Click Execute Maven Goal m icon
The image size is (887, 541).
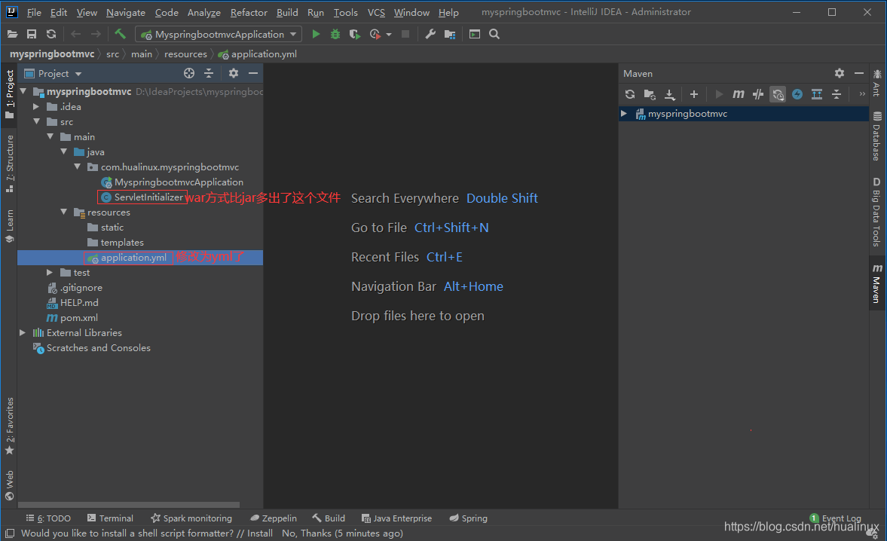[x=739, y=94]
